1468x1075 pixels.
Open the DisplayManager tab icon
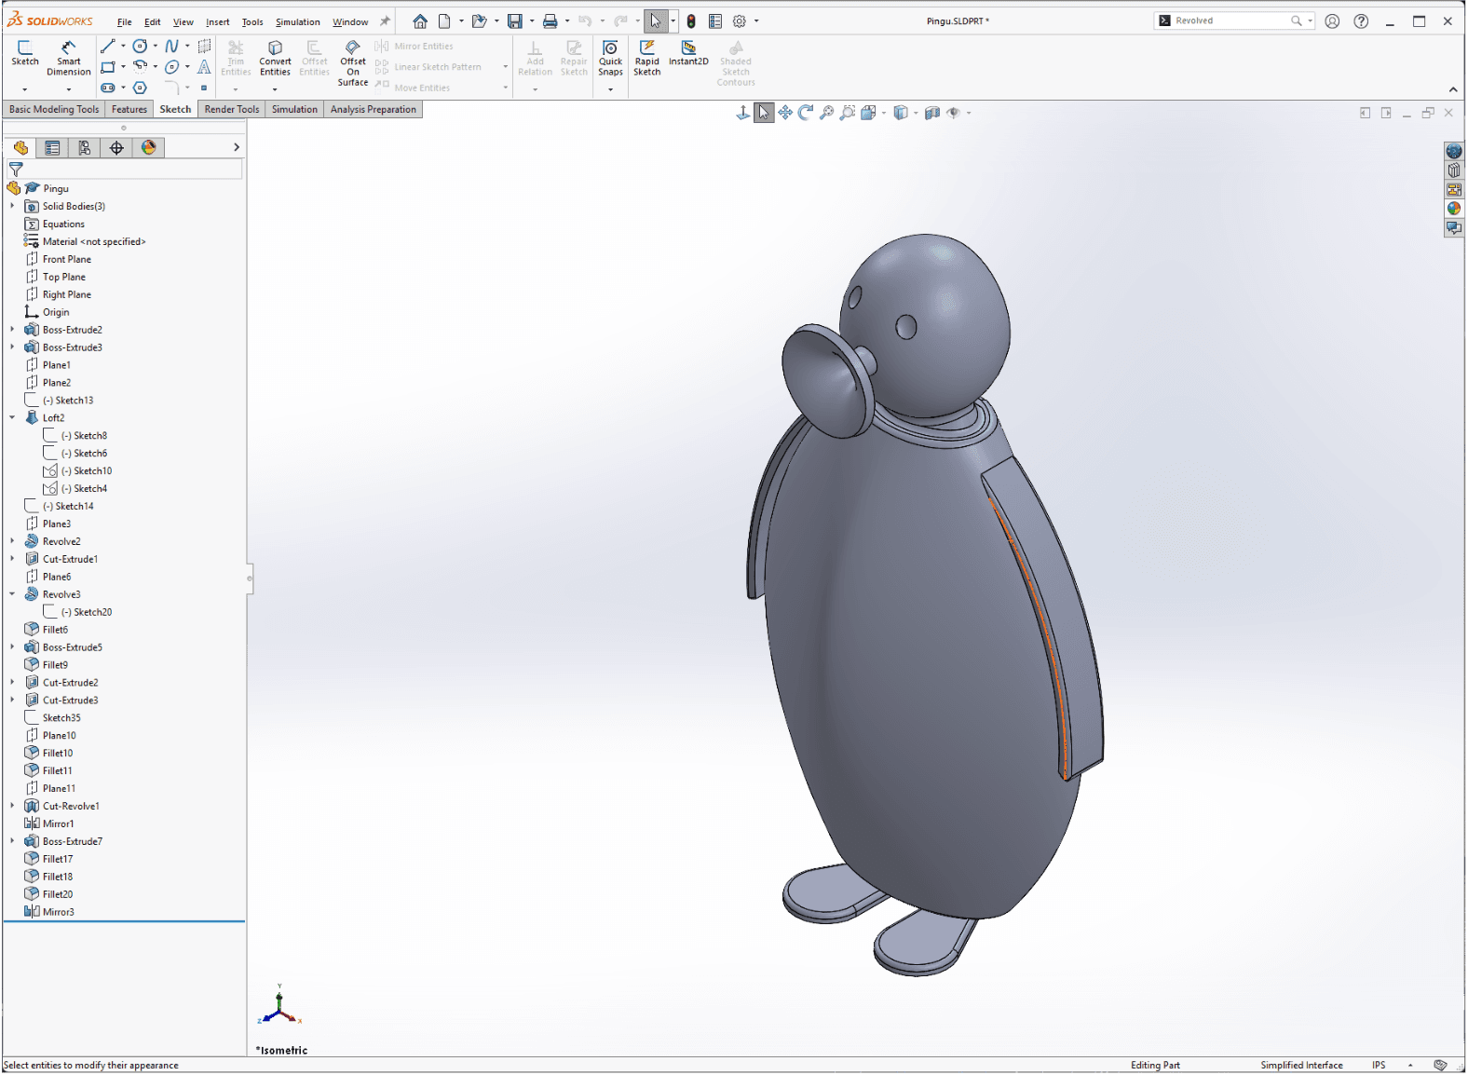pyautogui.click(x=148, y=147)
